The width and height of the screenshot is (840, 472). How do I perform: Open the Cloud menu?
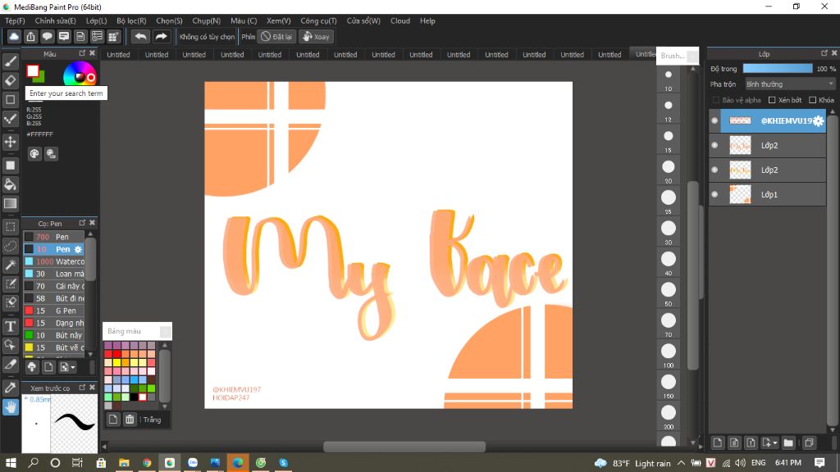(400, 20)
